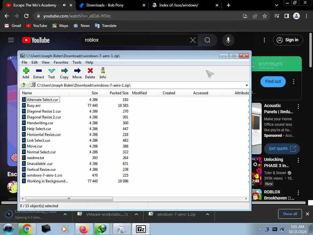Click the Move toolbar icon
313x235 pixels.
tap(77, 73)
